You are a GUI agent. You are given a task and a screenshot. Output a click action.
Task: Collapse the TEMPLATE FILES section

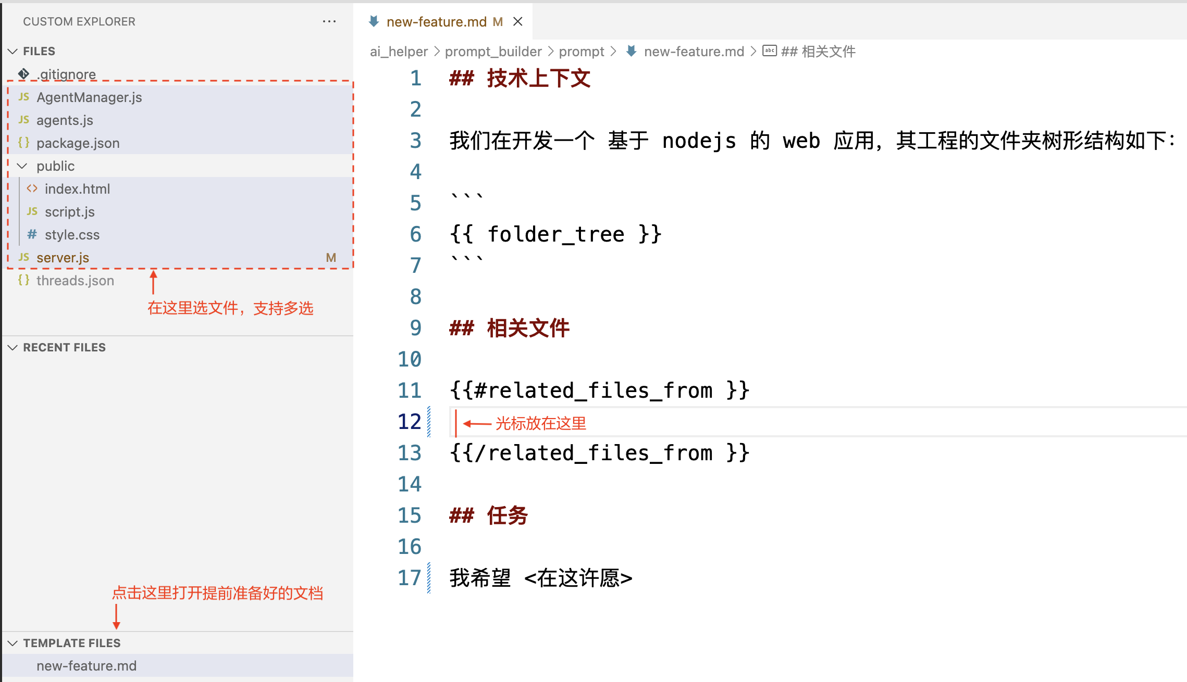[x=13, y=643]
